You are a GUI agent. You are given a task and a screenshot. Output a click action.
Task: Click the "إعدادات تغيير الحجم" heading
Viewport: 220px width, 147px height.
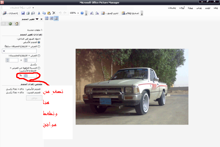[x=31, y=35]
